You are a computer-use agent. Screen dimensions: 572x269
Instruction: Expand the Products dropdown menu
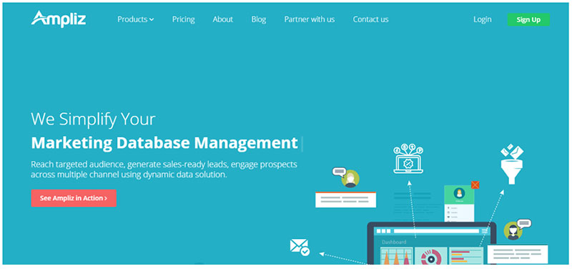[135, 19]
